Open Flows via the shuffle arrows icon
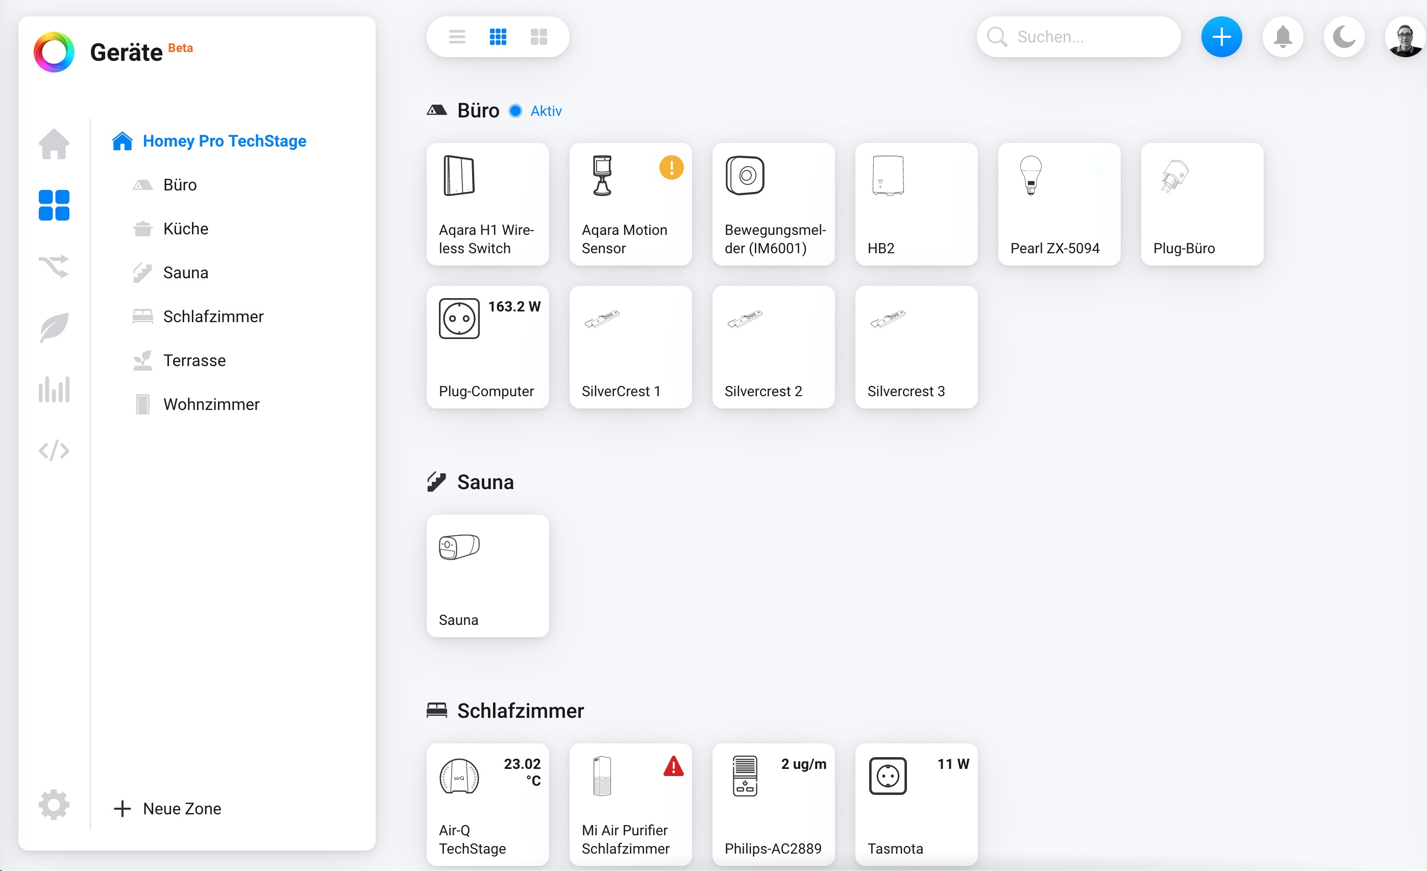The height and width of the screenshot is (871, 1427). pos(54,266)
